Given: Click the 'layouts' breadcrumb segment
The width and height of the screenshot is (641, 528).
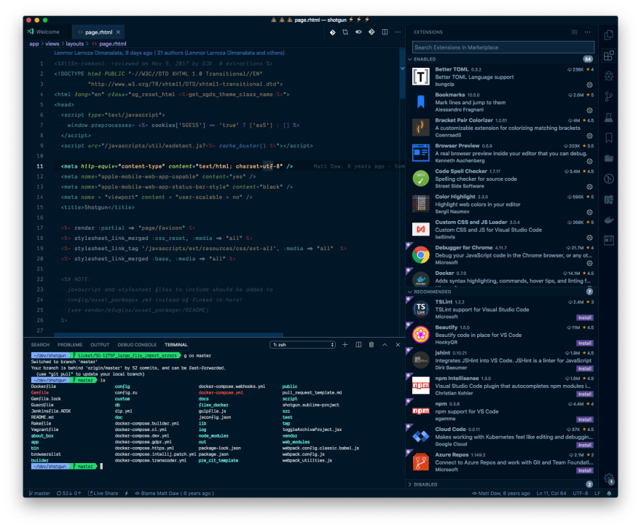Looking at the screenshot, I should (74, 44).
